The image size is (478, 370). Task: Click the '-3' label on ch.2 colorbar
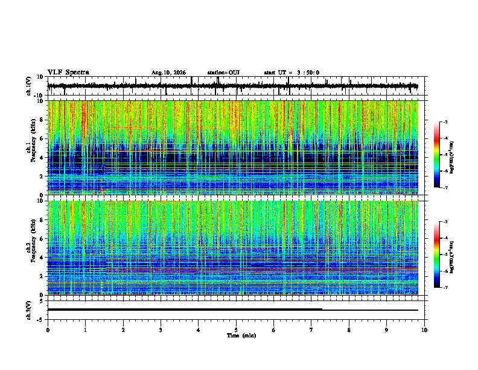tap(445, 222)
